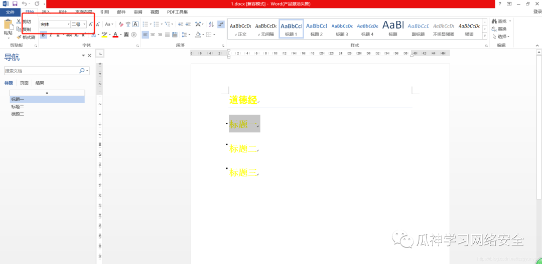
Task: Toggle Italic formatting
Action: coord(51,35)
